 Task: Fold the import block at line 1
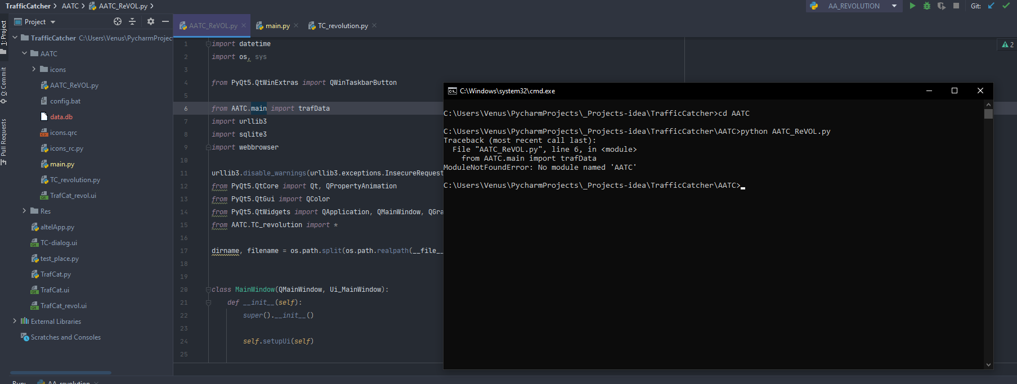(208, 44)
